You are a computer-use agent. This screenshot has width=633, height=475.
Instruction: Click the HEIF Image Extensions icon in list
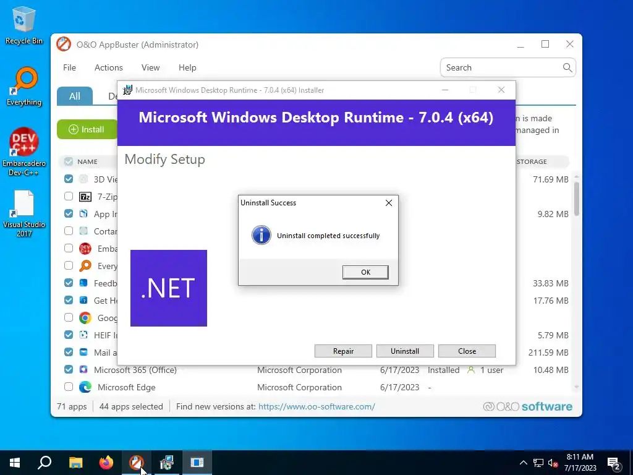(x=83, y=335)
